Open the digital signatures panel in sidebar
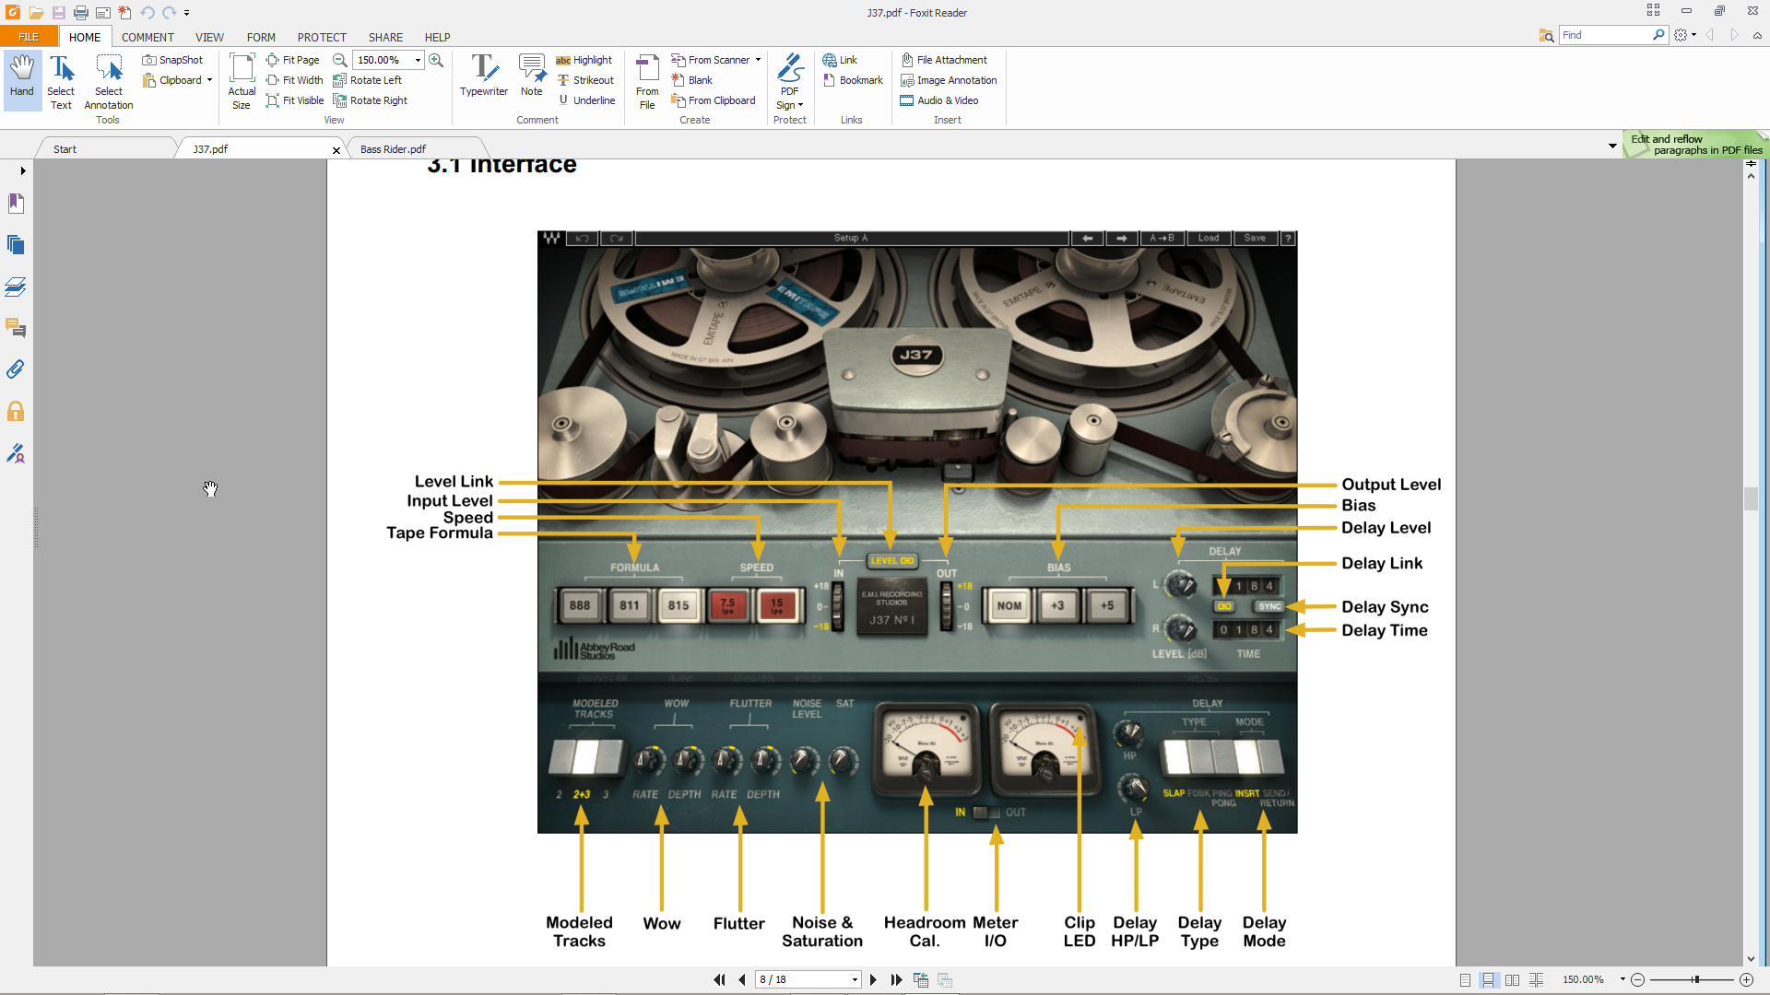 click(16, 453)
